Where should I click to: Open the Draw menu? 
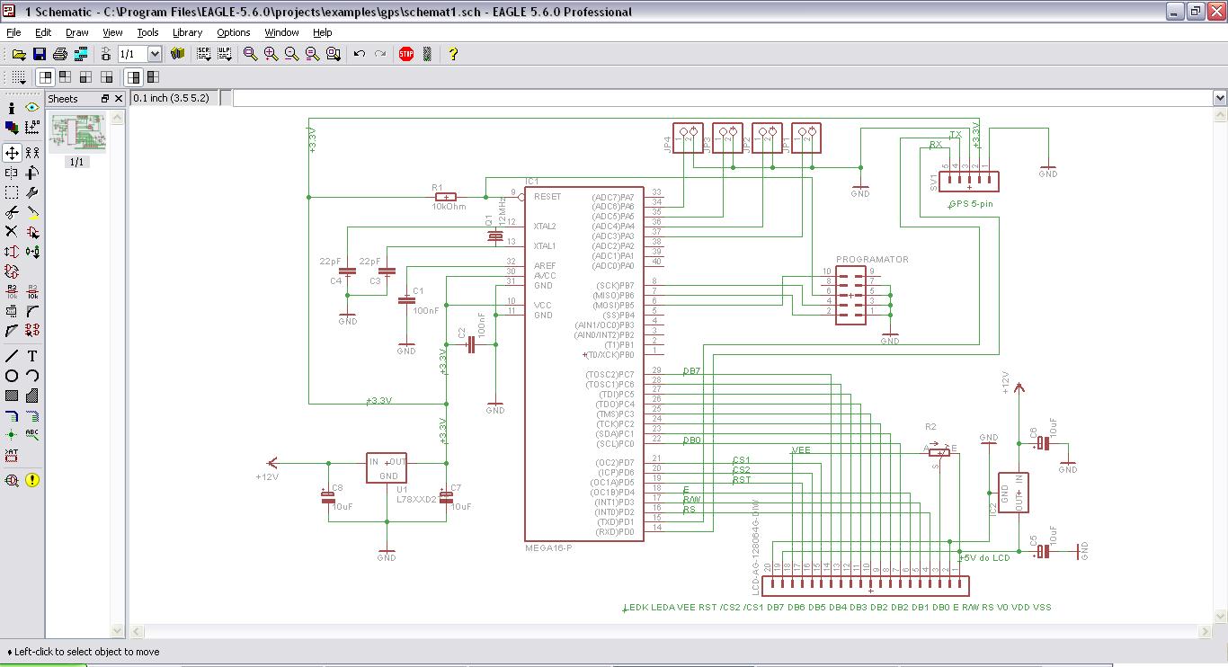(77, 32)
